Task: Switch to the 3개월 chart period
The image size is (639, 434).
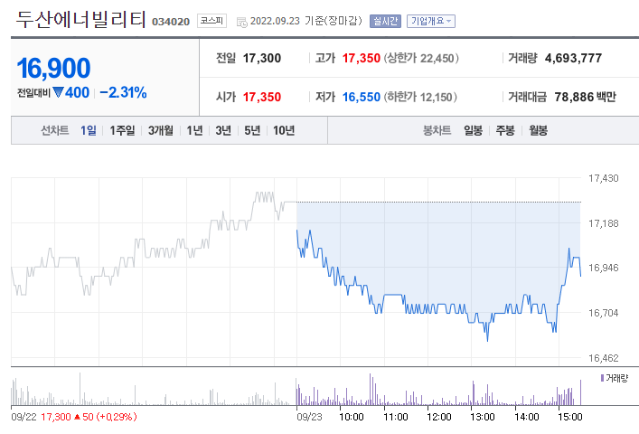Action: pyautogui.click(x=161, y=130)
